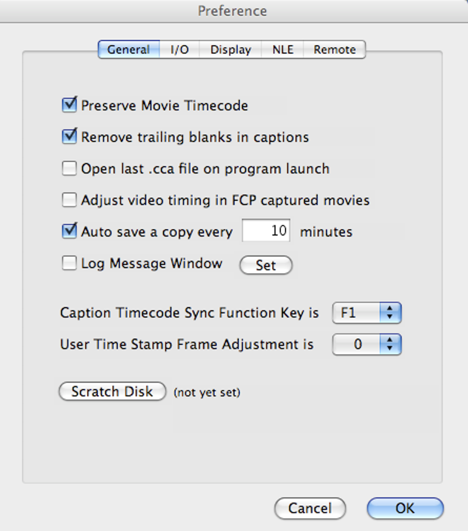This screenshot has height=531, width=468.
Task: Uncheck Preserve Movie Timecode
Action: tap(69, 105)
